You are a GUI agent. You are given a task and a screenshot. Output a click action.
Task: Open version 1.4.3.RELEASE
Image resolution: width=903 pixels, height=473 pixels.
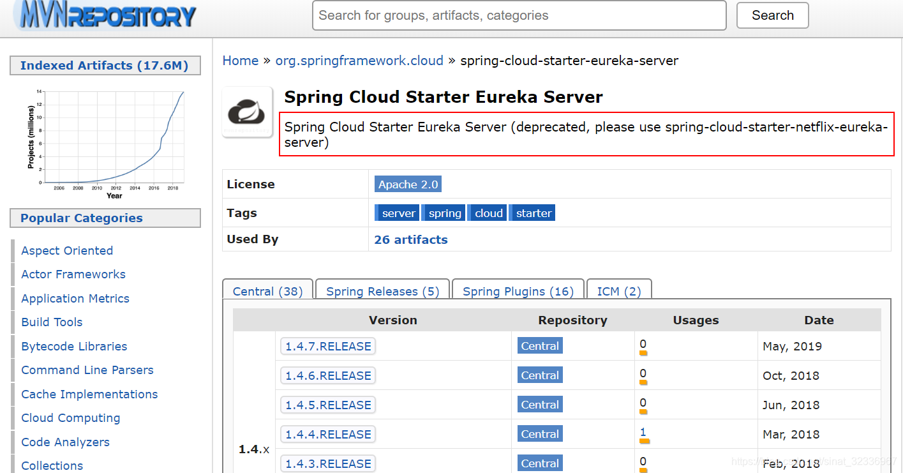point(328,464)
